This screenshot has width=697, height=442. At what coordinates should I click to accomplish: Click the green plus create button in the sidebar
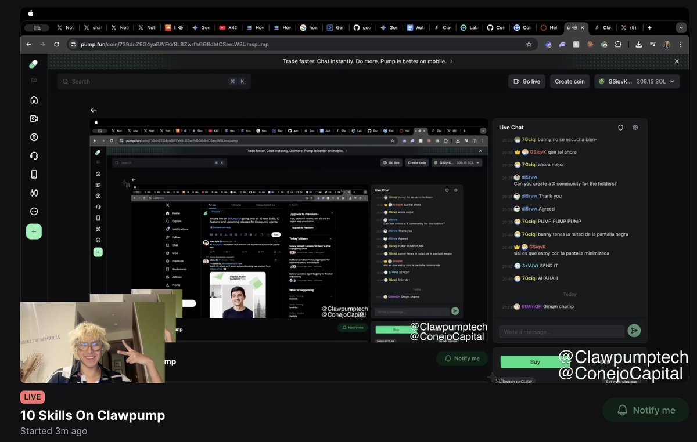34,231
